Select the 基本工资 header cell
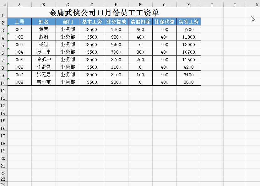 click(x=92, y=22)
